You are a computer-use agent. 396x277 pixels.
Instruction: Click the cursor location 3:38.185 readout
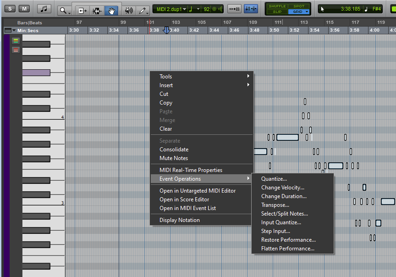point(351,9)
